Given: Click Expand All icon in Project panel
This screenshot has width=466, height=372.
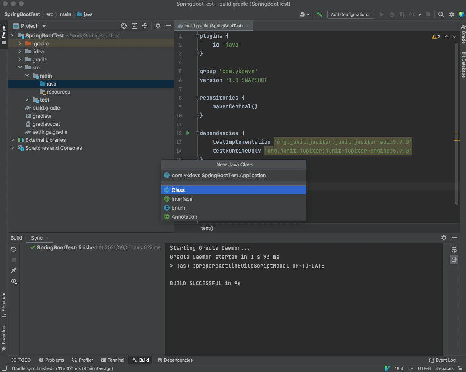Looking at the screenshot, I should coord(134,26).
